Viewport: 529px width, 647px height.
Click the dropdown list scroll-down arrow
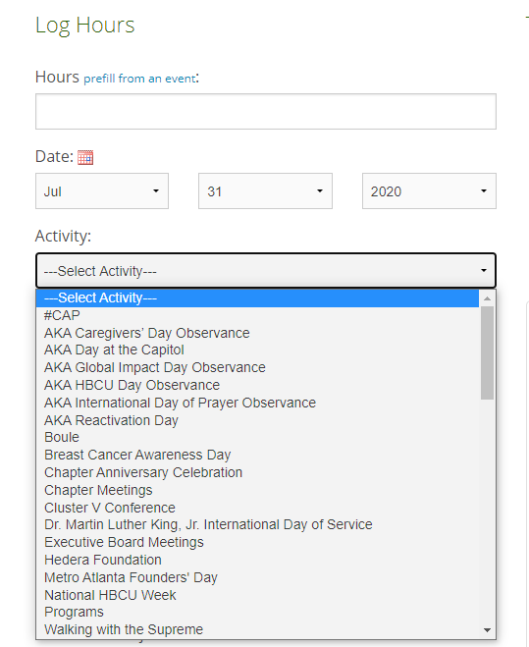point(488,630)
